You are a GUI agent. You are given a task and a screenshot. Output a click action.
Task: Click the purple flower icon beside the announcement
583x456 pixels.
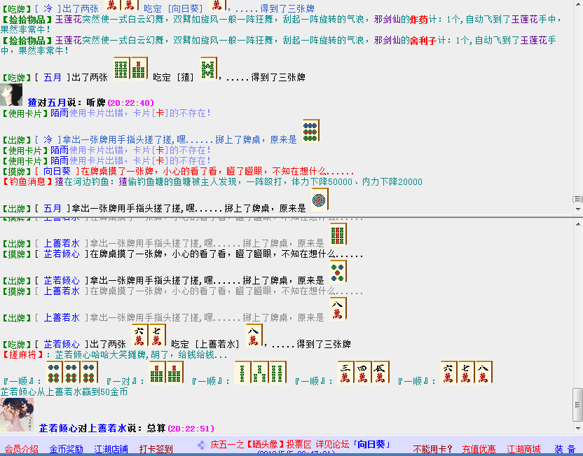coord(202,445)
